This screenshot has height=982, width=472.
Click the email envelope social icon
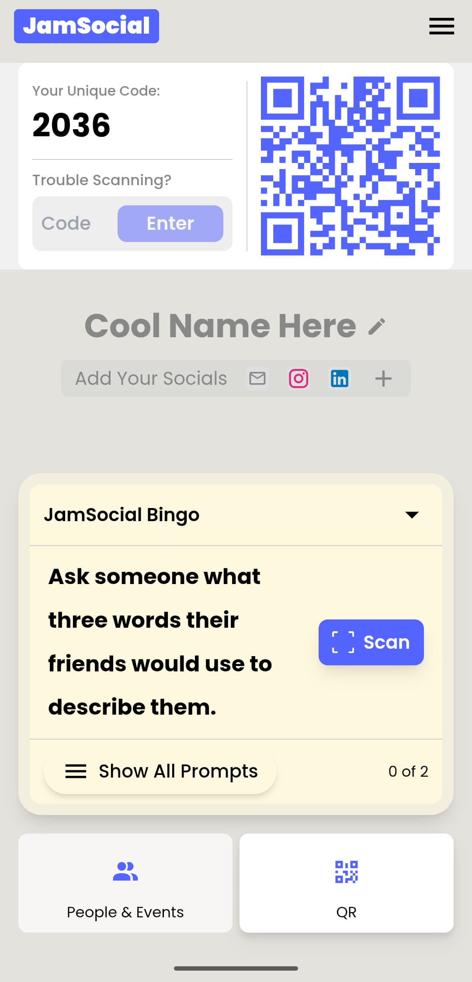[x=257, y=378]
